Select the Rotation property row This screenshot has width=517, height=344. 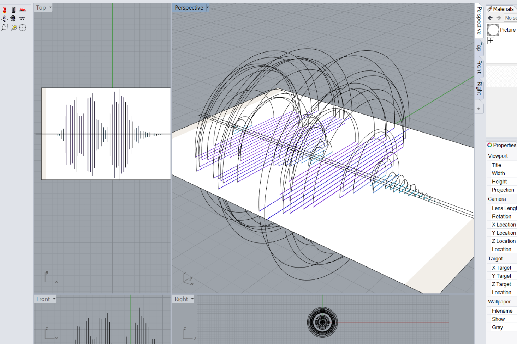[x=501, y=216]
